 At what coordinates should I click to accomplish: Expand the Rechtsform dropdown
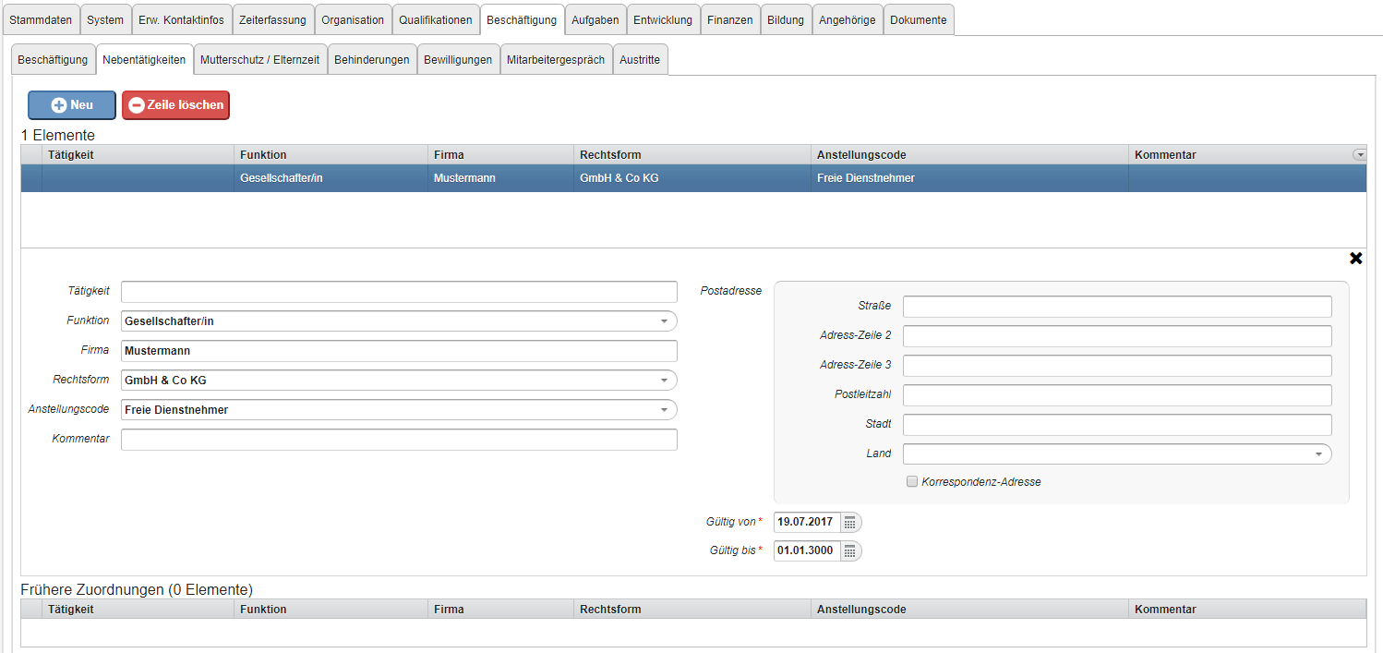pos(664,381)
